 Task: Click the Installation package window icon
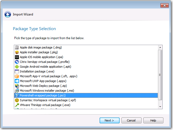tap(17, 71)
